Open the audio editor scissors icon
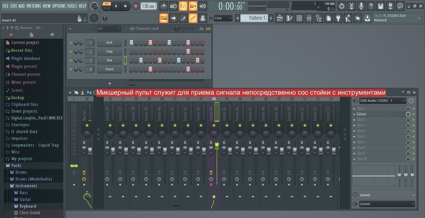The height and width of the screenshot is (218, 425). (351, 6)
